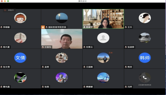Click the orange host badge icon beside 国际贸易学院李丽
166x95 pixels.
click(x=43, y=27)
